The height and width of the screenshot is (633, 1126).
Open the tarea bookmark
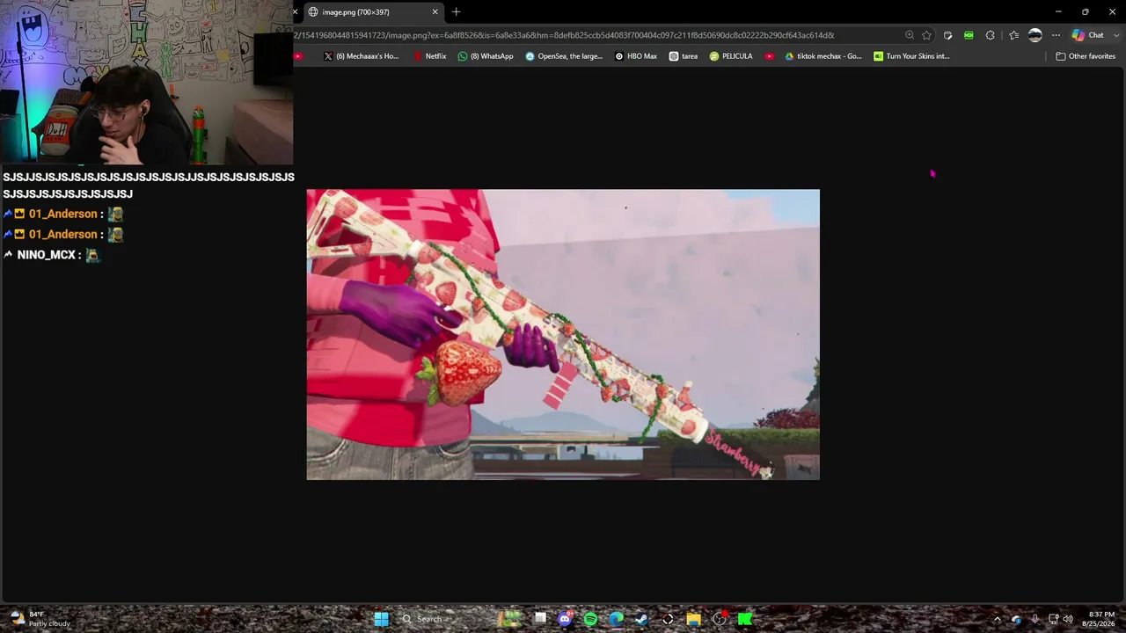[684, 56]
